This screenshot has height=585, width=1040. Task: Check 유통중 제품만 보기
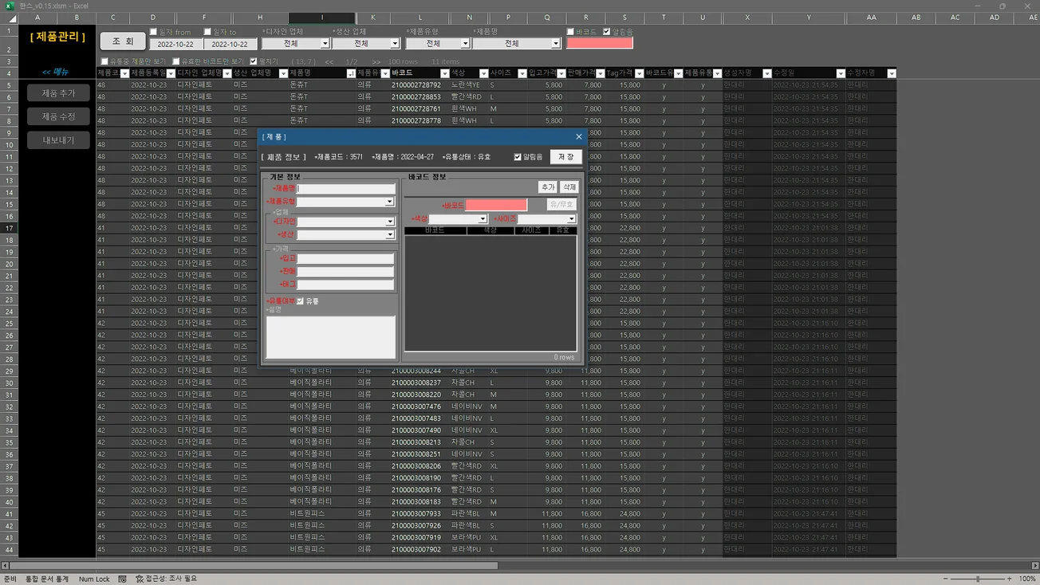tap(104, 61)
